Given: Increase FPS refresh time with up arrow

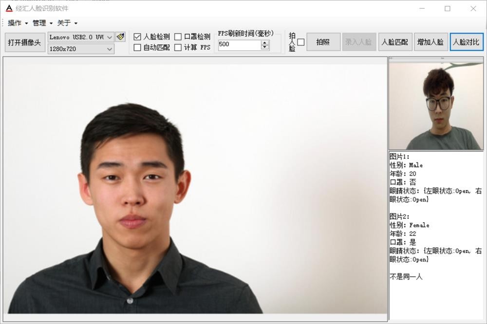Looking at the screenshot, I should click(x=265, y=42).
